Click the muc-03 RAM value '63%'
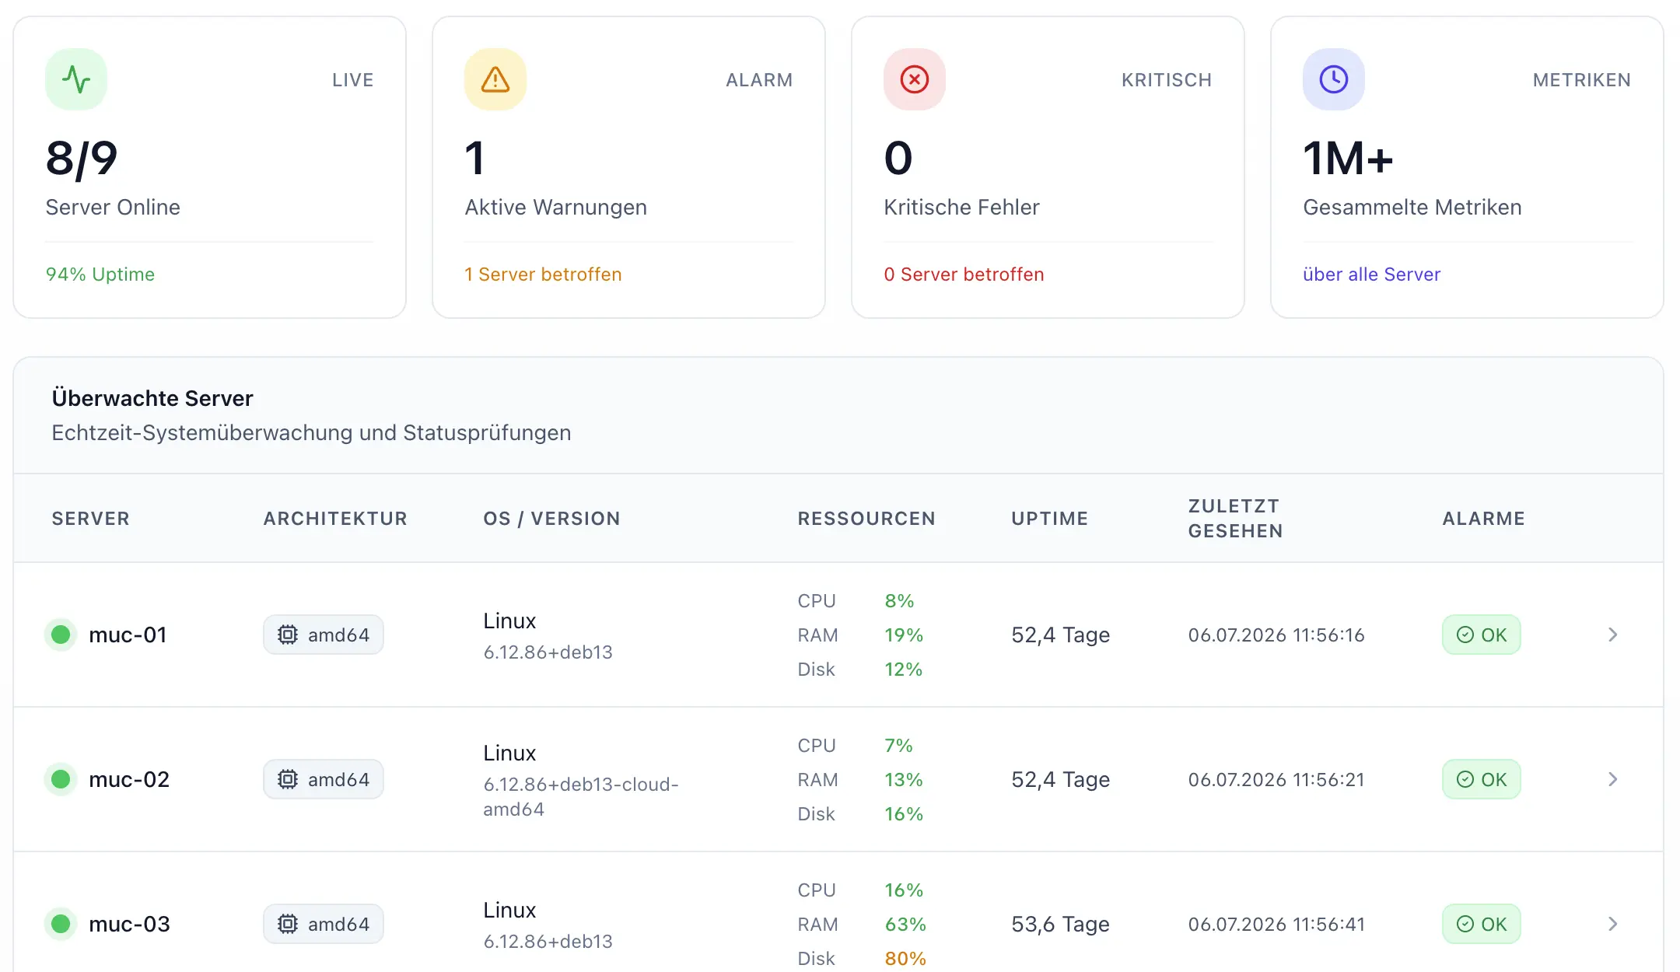The image size is (1680, 972). click(x=905, y=925)
